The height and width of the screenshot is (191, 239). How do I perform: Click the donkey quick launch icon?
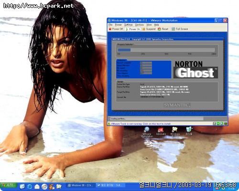click(52, 186)
